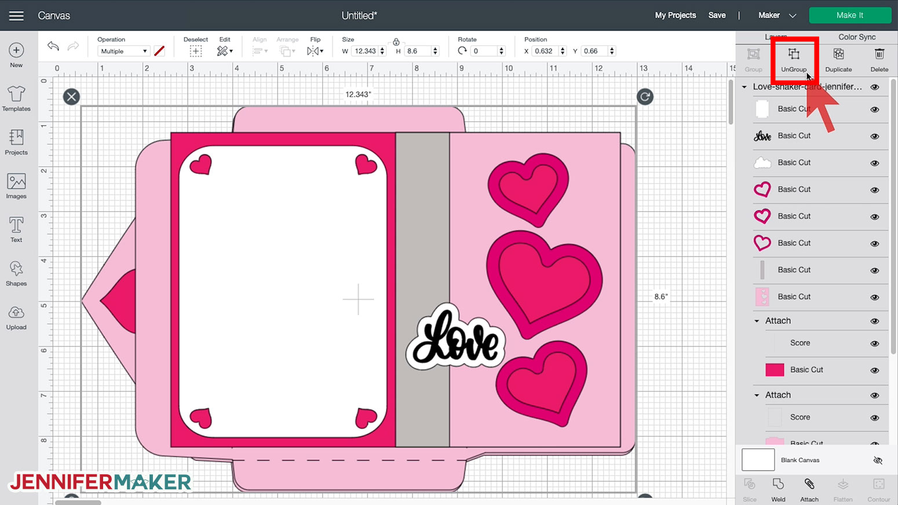Hide the first Attach group
Viewport: 898px width, 505px height.
(x=875, y=321)
